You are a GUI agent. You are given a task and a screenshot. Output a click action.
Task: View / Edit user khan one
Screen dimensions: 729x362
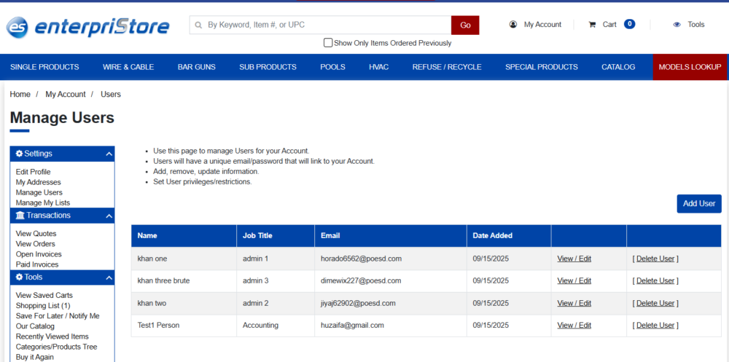coord(574,259)
